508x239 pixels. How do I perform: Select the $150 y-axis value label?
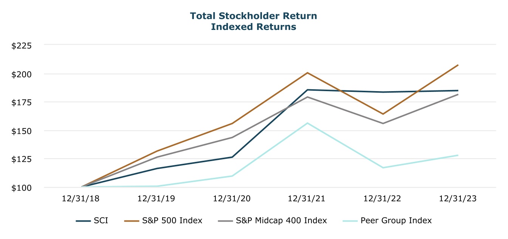(x=22, y=131)
